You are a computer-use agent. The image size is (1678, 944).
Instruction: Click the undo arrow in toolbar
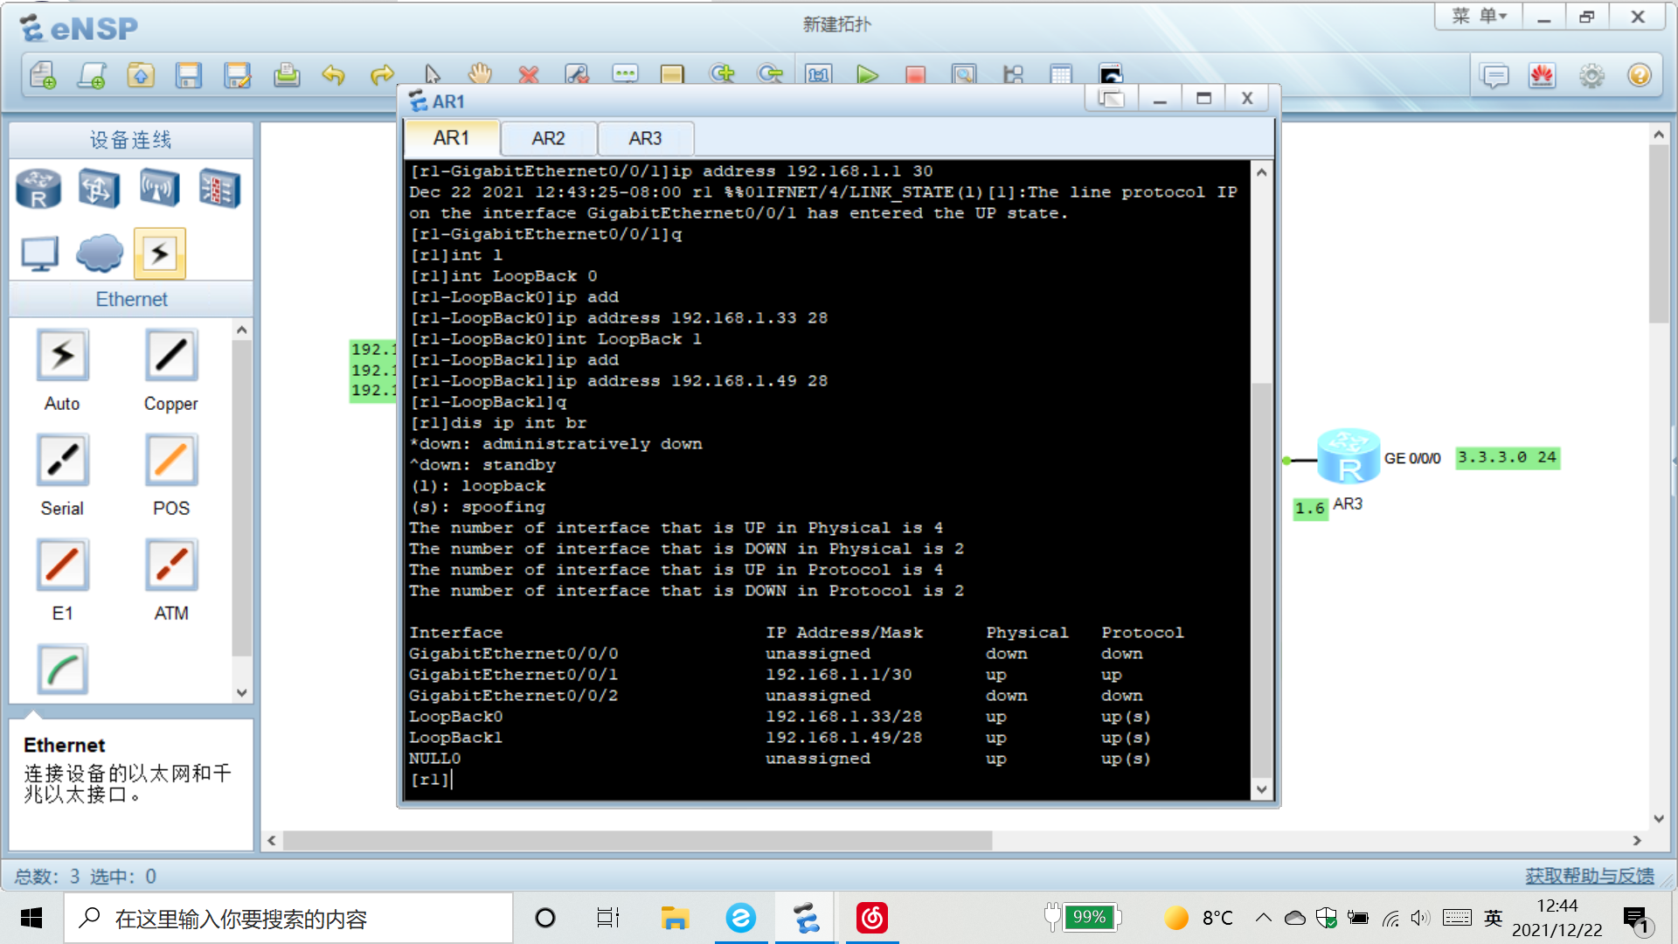pyautogui.click(x=333, y=75)
